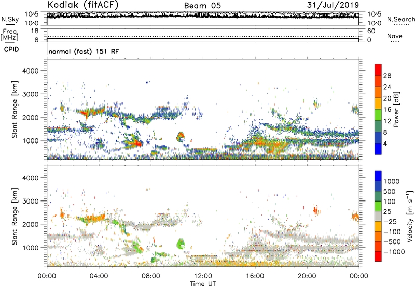Click 'normal (fast) 151 RF' text
The image size is (415, 287).
[x=84, y=51]
